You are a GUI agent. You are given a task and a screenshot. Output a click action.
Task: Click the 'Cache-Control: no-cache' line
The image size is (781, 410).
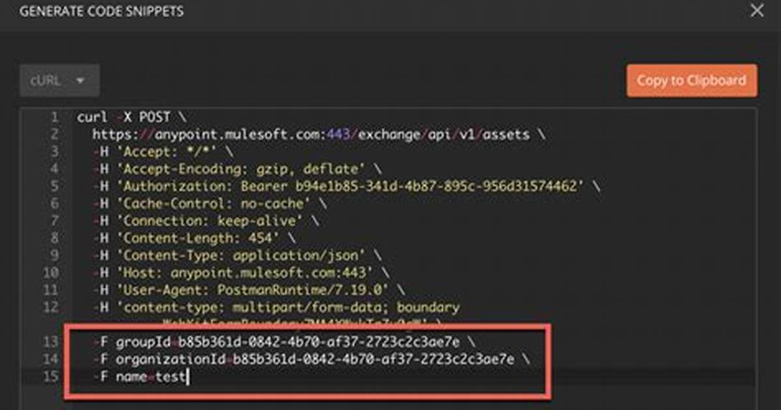[210, 204]
